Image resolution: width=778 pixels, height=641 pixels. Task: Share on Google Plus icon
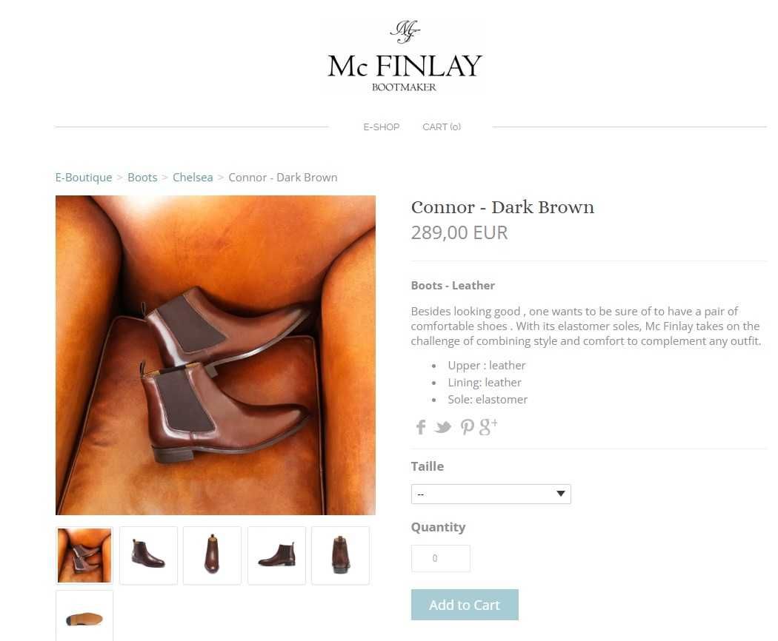[x=488, y=426]
